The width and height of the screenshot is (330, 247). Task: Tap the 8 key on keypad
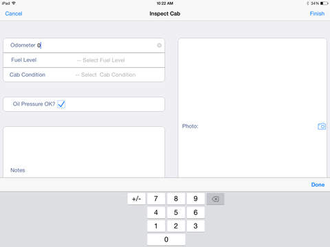tap(176, 199)
